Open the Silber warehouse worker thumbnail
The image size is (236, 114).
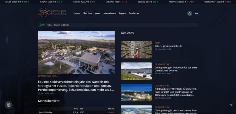(x=136, y=50)
